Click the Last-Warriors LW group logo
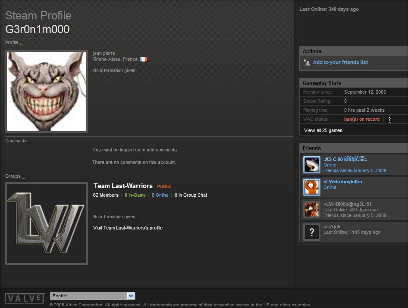Viewport: 408px width, 308px height. click(x=47, y=223)
